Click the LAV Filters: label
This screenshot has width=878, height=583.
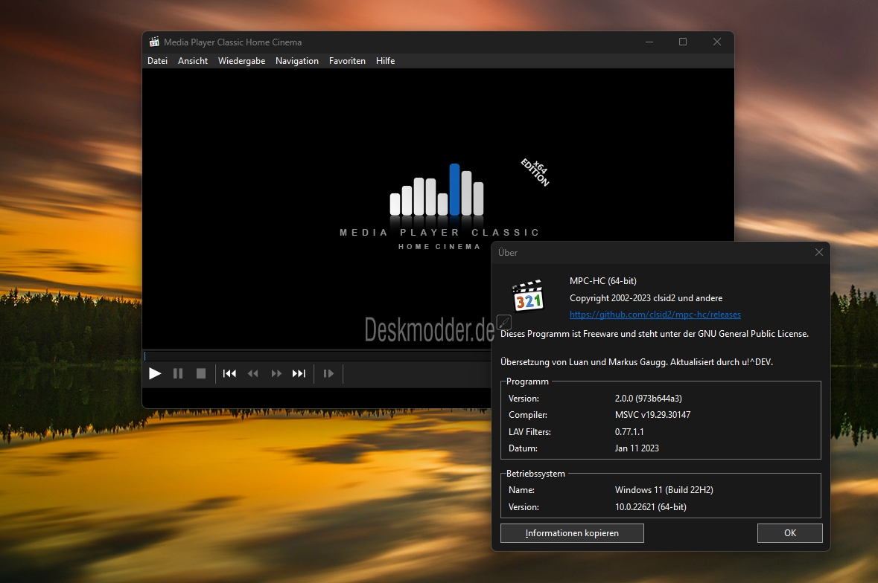(x=529, y=431)
